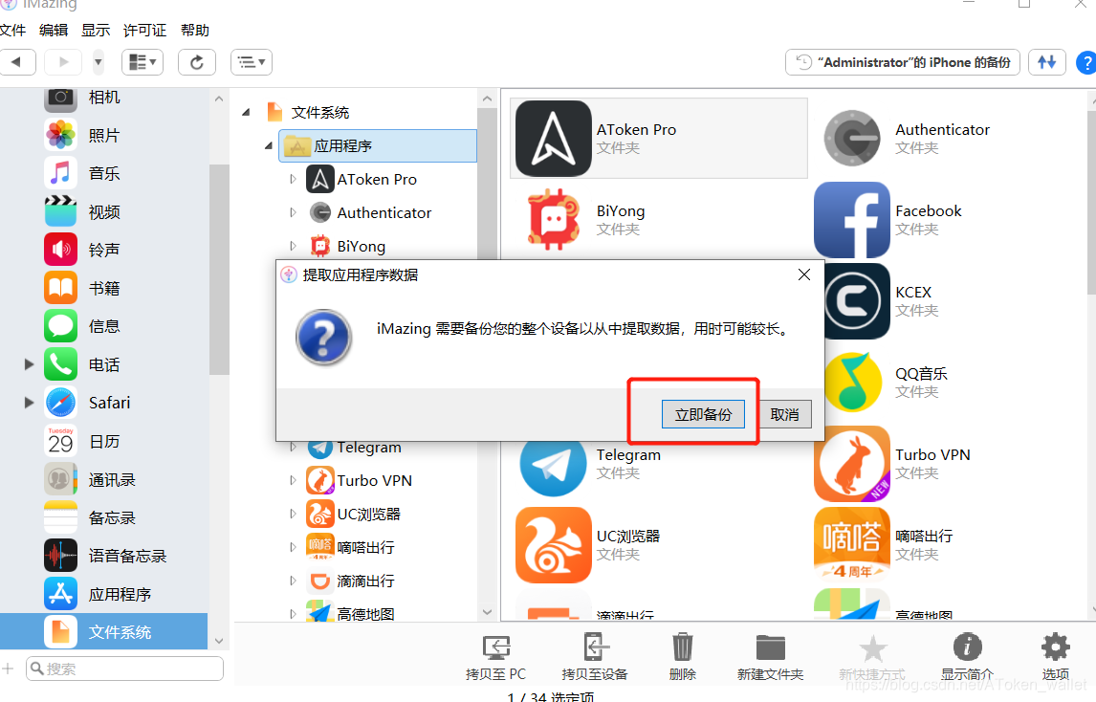This screenshot has width=1096, height=702.
Task: Expand the ATokén Pro tree node
Action: [293, 179]
